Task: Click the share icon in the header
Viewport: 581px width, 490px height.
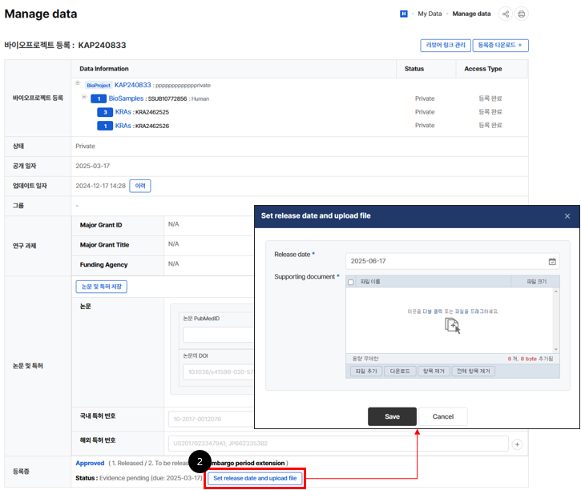Action: click(x=506, y=14)
